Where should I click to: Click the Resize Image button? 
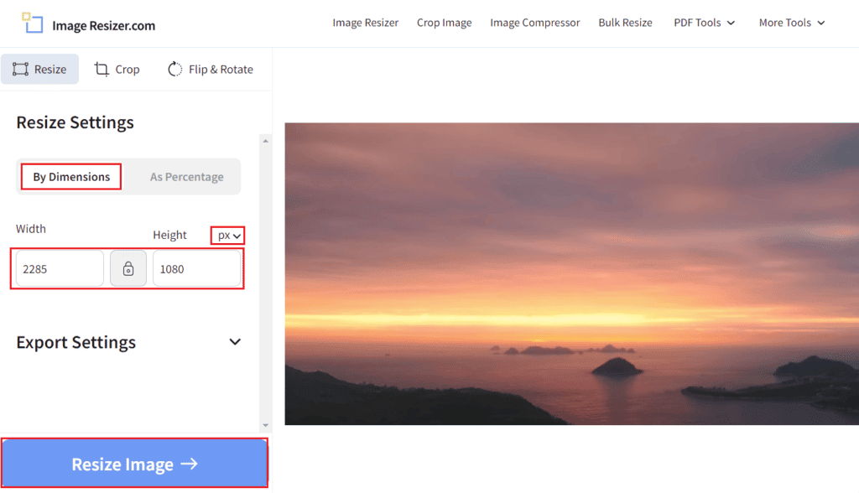point(134,463)
